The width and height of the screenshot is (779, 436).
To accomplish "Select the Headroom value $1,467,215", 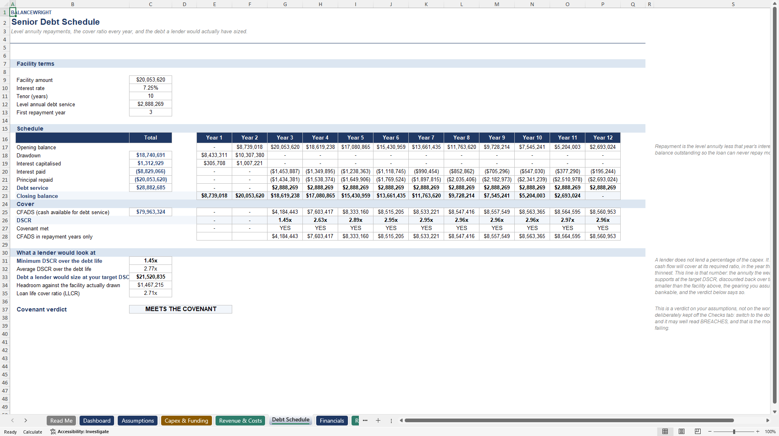I will coord(151,285).
